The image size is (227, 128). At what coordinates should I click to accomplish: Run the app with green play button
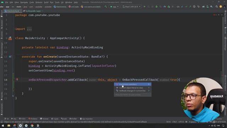144,7
